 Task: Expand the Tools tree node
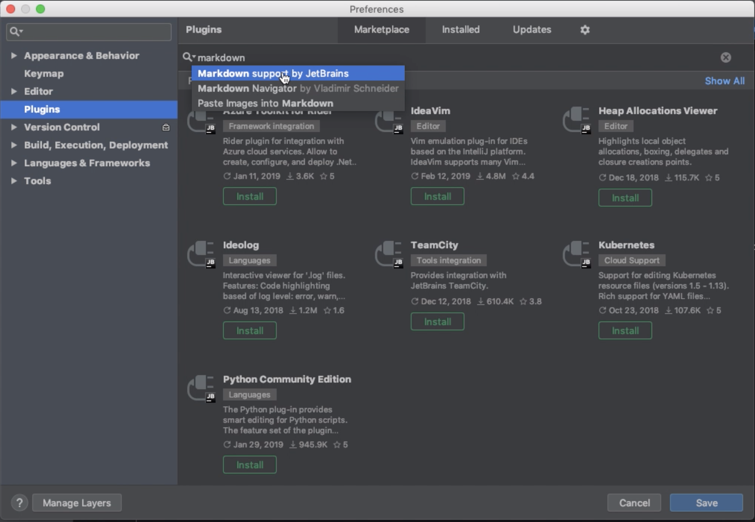[14, 181]
